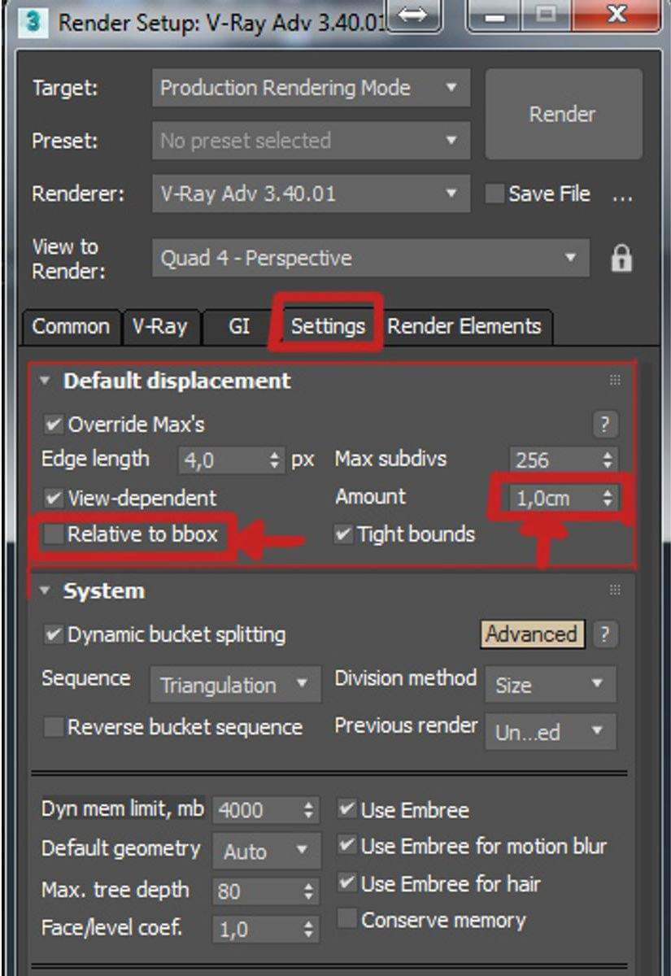Click the lock icon beside View to Render
The image size is (671, 976).
621,259
